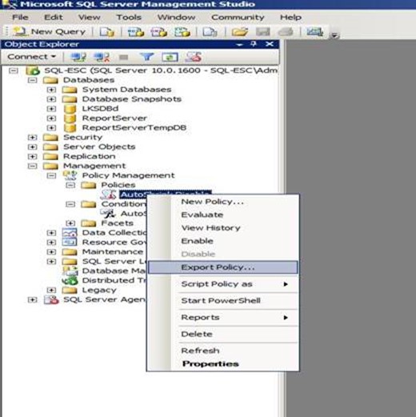Open the Window menu
Screen dimensions: 416x417
point(176,18)
